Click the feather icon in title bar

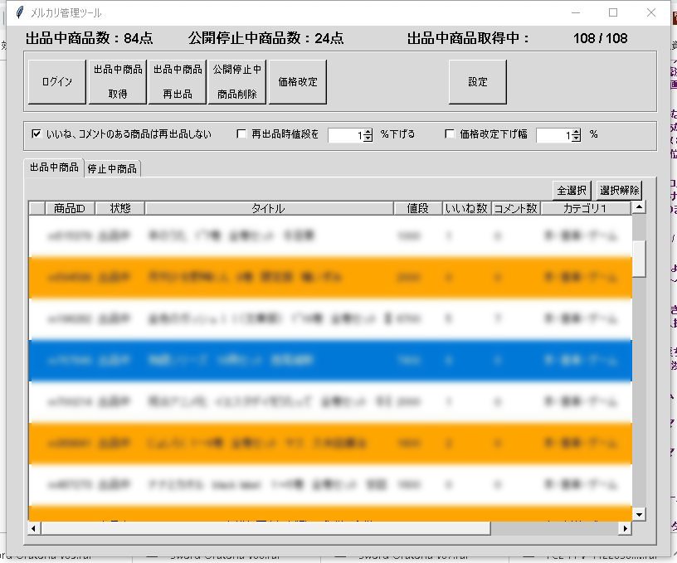pos(19,12)
